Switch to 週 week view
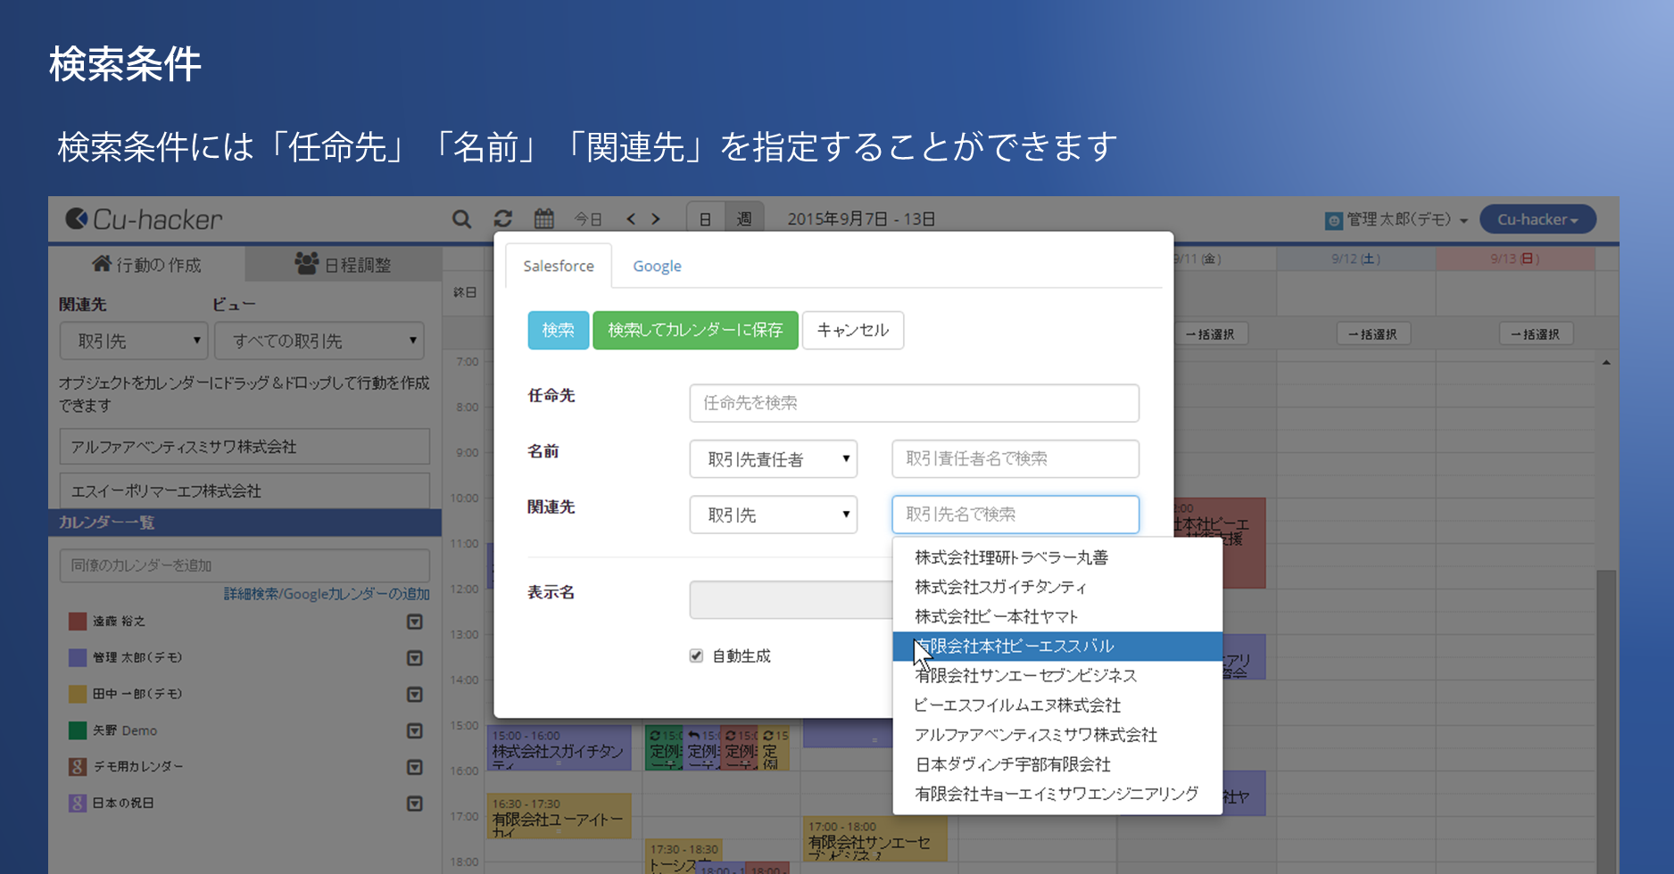Image resolution: width=1674 pixels, height=874 pixels. 744,218
